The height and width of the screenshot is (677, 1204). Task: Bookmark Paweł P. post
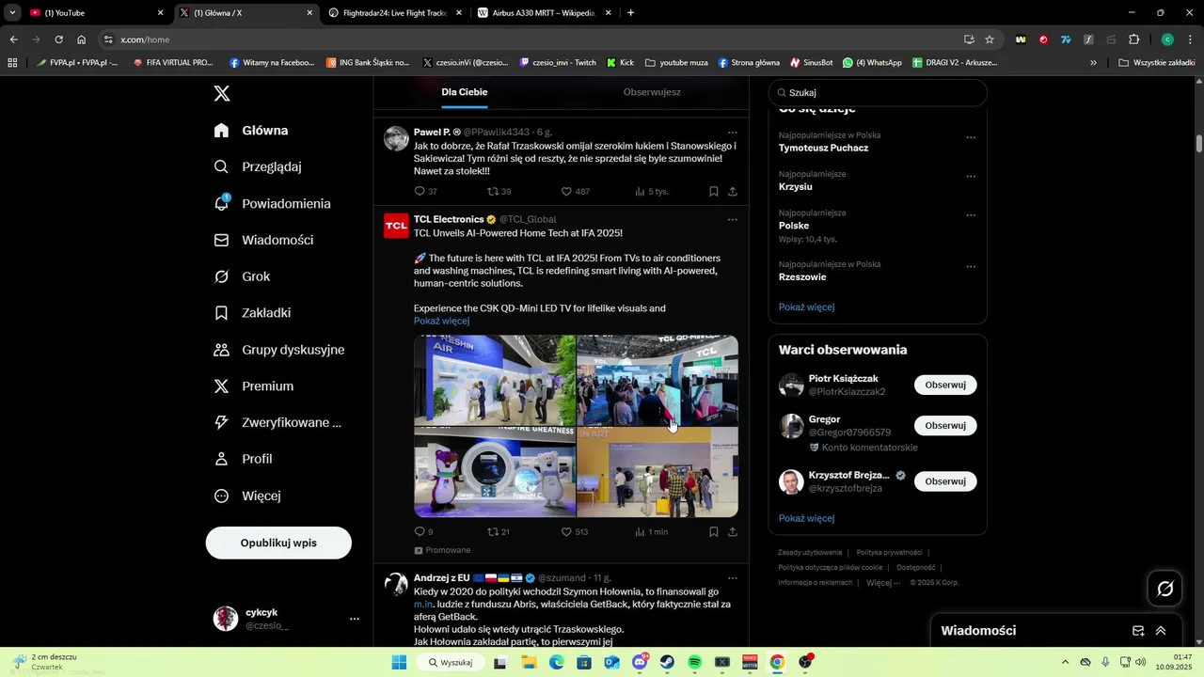point(714,191)
